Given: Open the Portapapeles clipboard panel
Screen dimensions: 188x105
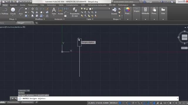Looking at the screenshot, I should coord(154,11).
